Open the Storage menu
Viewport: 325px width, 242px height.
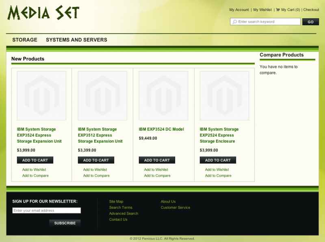coord(25,40)
